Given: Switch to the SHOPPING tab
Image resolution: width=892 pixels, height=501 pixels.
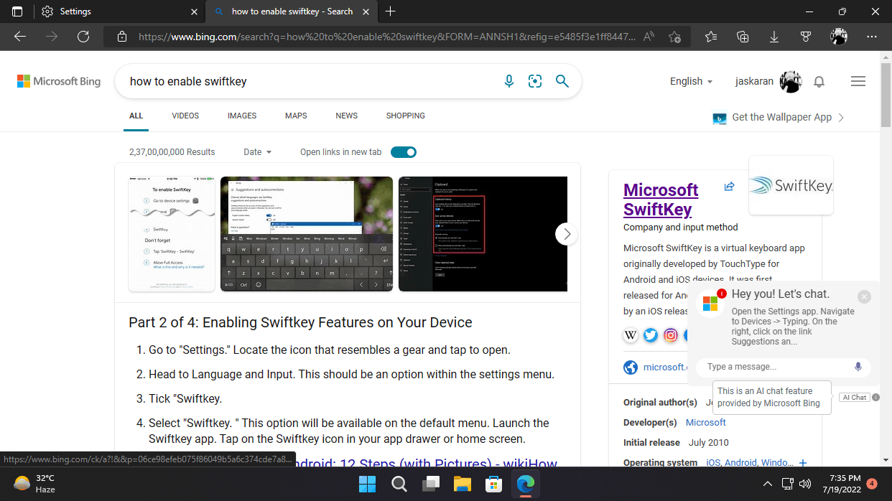Looking at the screenshot, I should click(x=406, y=116).
